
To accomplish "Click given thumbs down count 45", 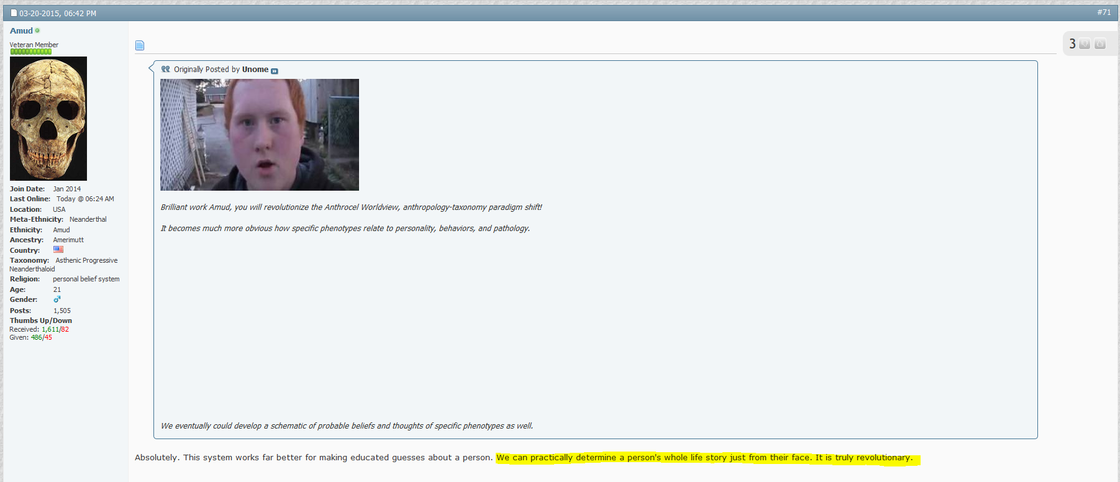I will click(48, 337).
